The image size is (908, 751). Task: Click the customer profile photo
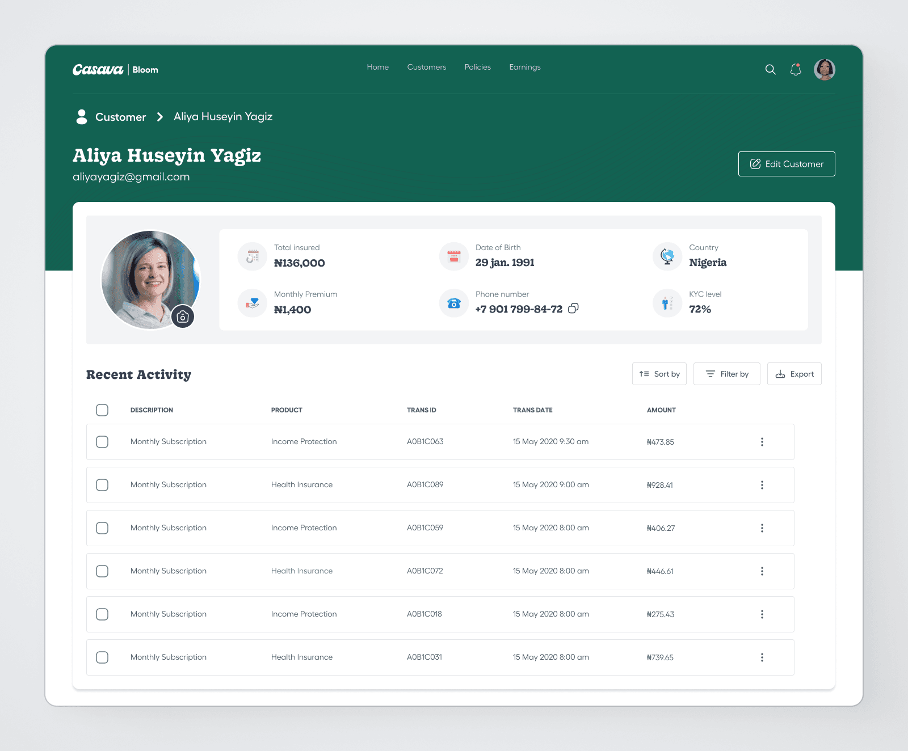(150, 280)
